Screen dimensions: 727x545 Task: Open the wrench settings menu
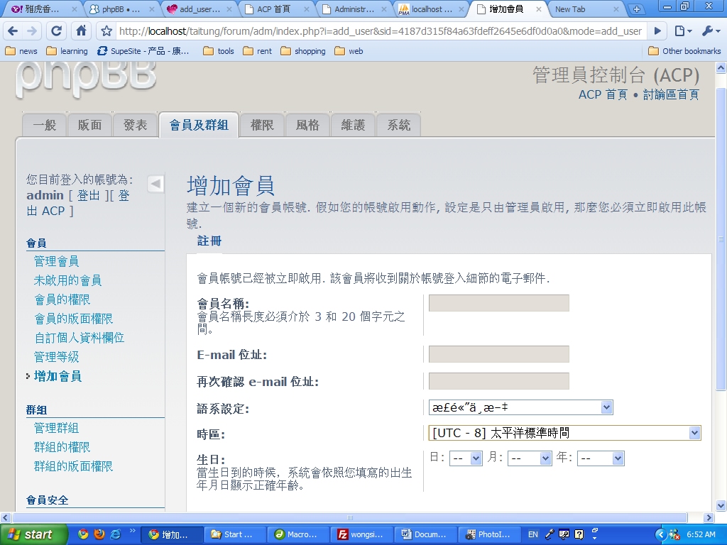(710, 31)
